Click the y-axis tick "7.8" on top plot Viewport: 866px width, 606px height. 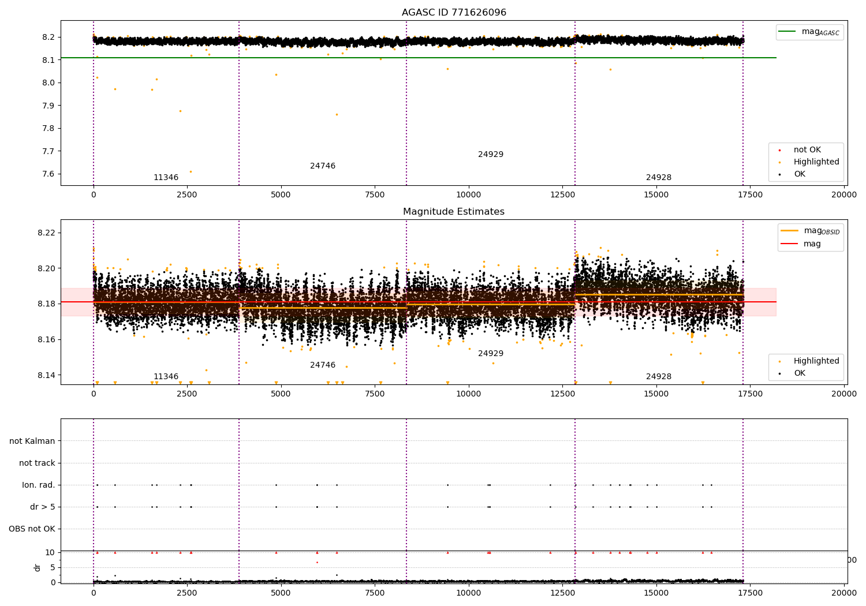[49, 129]
